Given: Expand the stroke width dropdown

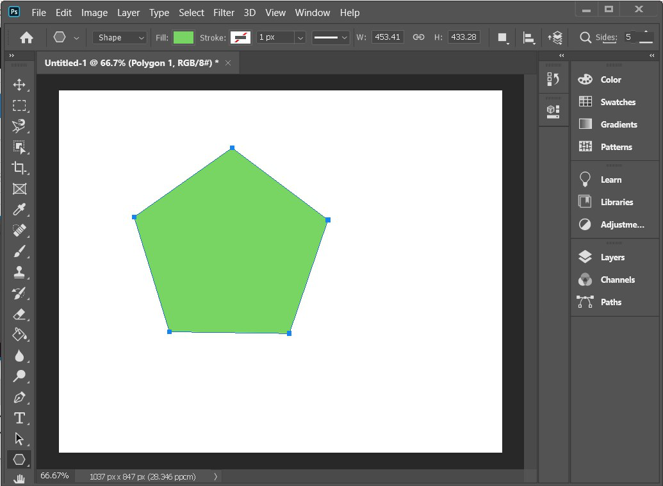Looking at the screenshot, I should pos(300,38).
